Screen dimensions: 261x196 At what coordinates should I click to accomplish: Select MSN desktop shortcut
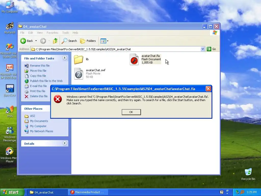point(10,112)
